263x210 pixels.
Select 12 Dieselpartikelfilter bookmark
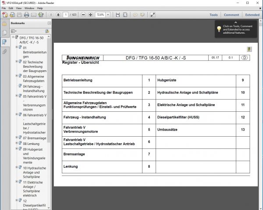[x=34, y=205]
